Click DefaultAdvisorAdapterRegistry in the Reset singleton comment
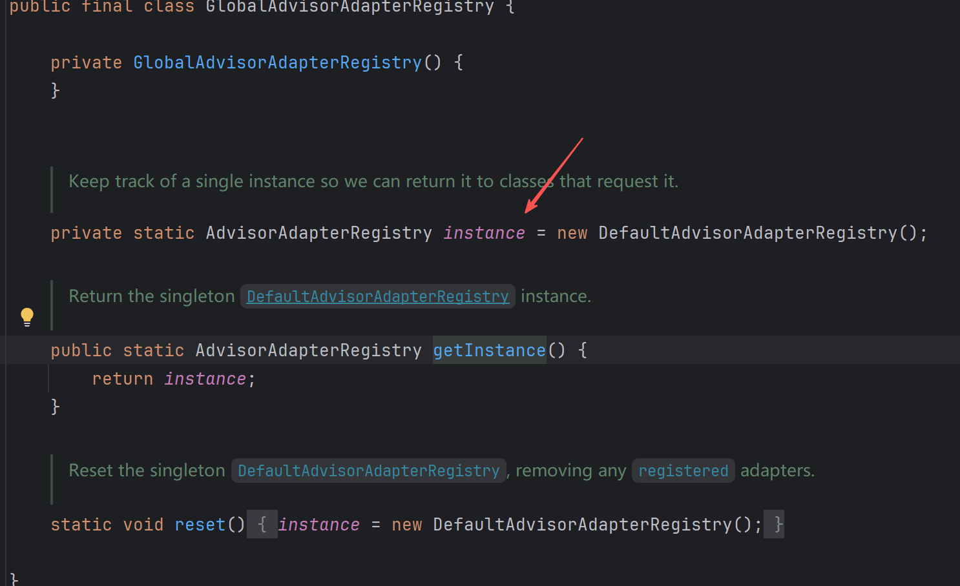Viewport: 960px width, 586px height. pyautogui.click(x=368, y=470)
